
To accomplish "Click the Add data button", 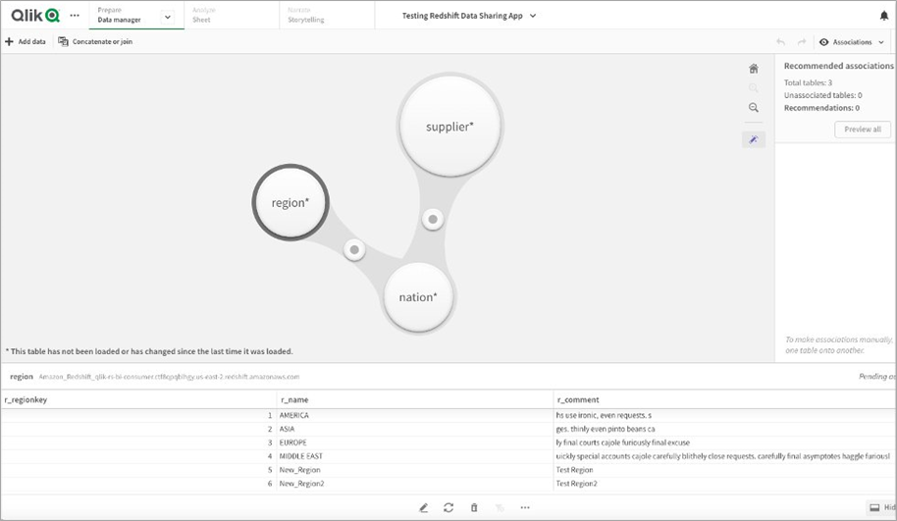I will point(26,42).
